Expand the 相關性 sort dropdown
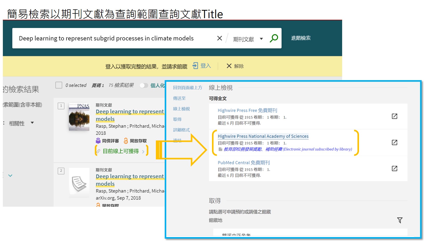This screenshot has height=242, width=425. (x=32, y=123)
